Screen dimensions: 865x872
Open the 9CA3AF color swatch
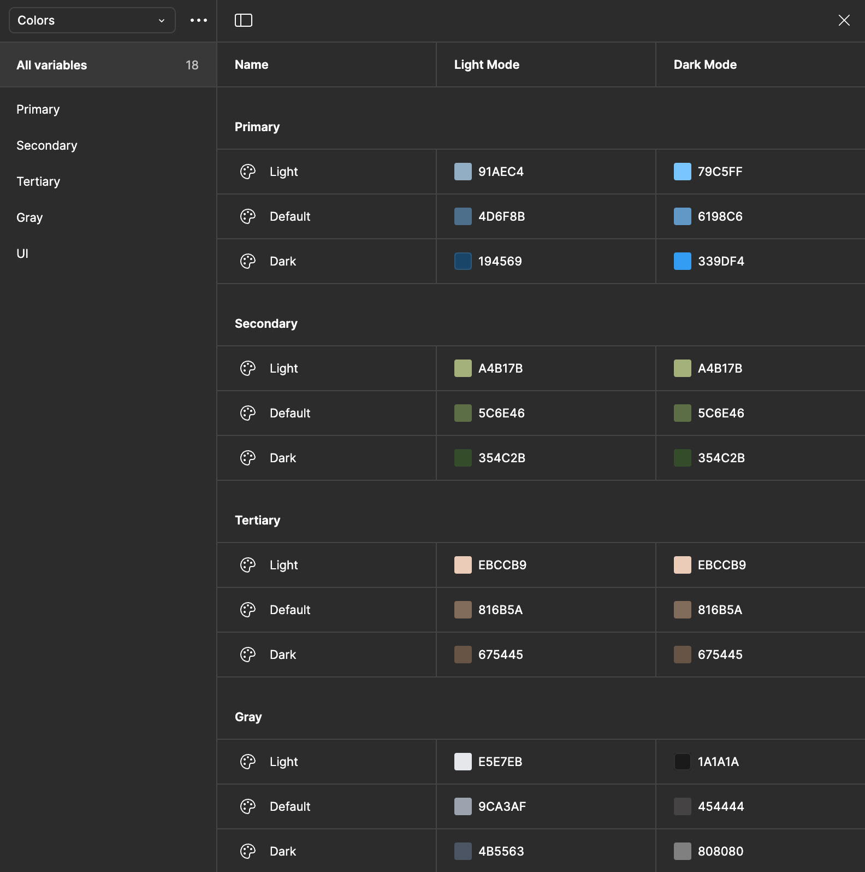click(463, 806)
